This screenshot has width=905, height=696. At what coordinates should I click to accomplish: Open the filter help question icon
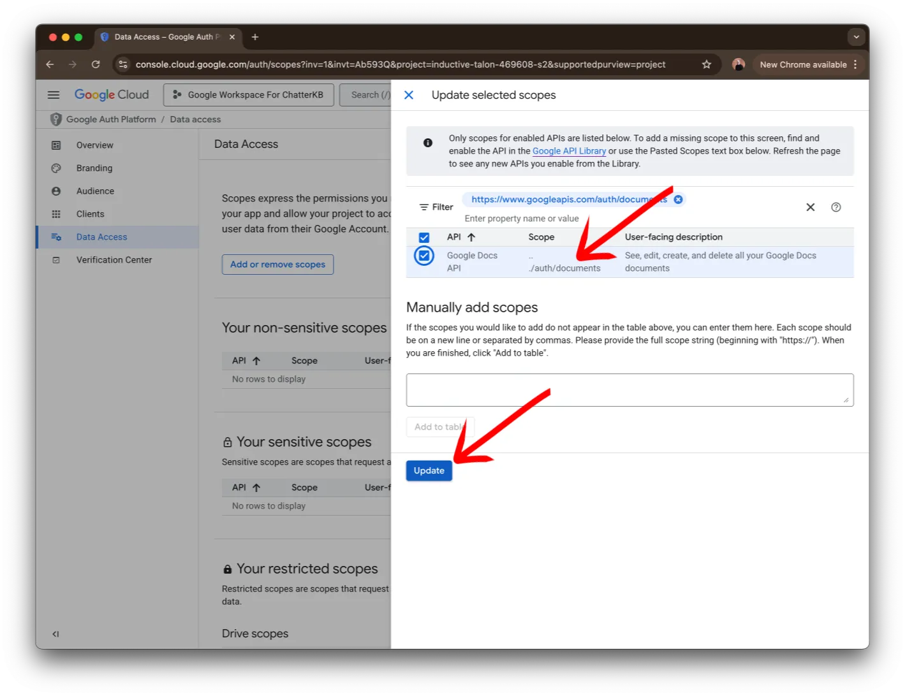(836, 207)
